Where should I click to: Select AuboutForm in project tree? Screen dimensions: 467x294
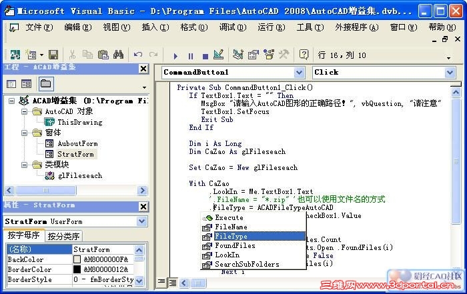point(77,144)
